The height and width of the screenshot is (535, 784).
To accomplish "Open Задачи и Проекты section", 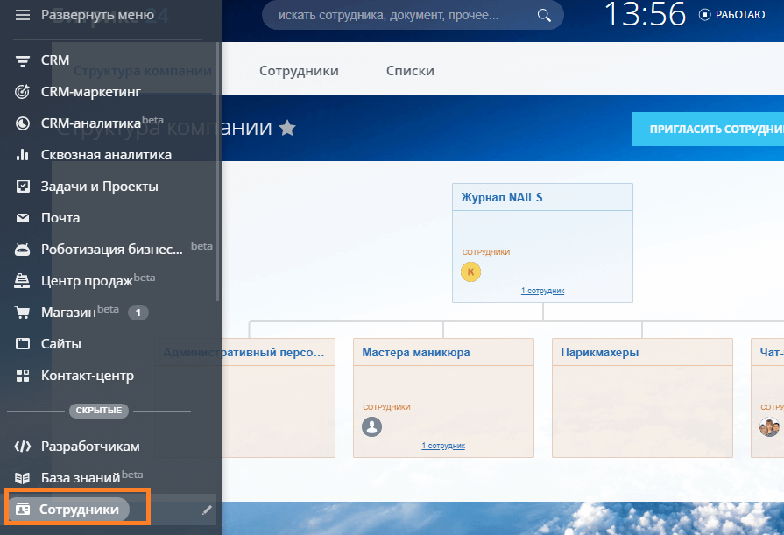I will (100, 187).
